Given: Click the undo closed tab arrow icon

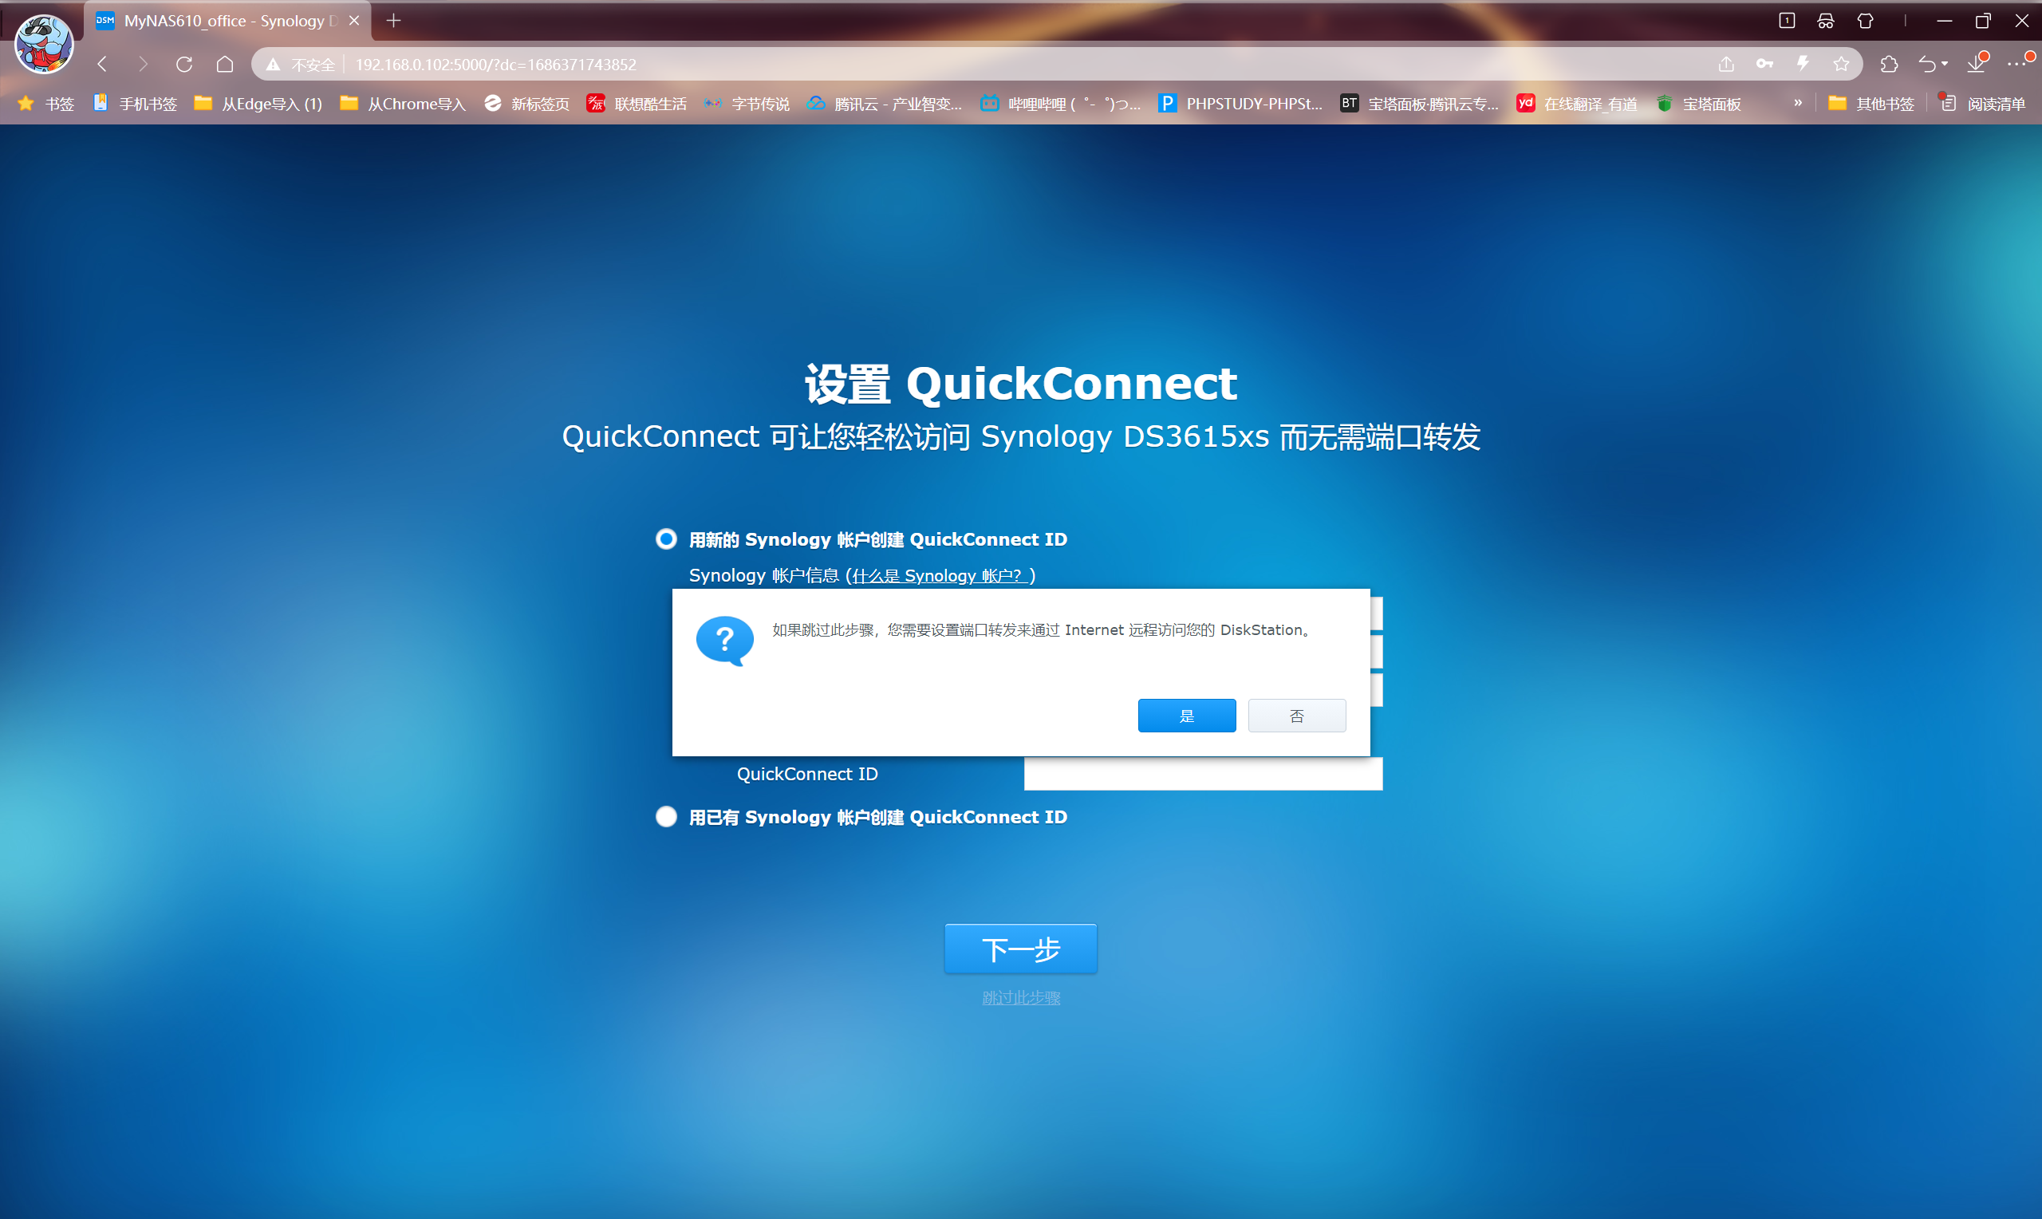Looking at the screenshot, I should 1926,64.
